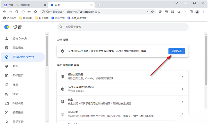Open the home page via house icon

pyautogui.click(x=23, y=12)
